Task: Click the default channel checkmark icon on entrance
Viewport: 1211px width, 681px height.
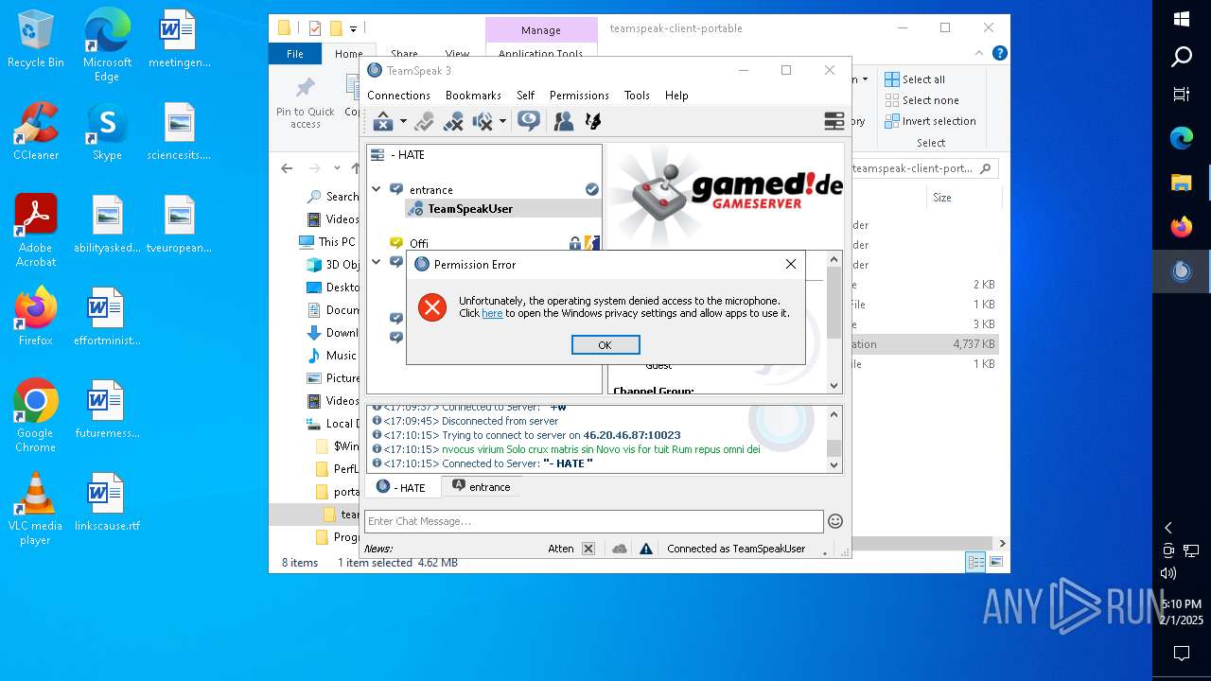Action: (x=592, y=189)
